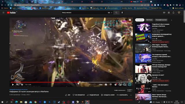185x104 pixels.
Task: Open the 'Другие закладки' bookmarks folder
Action: [x=178, y=8]
